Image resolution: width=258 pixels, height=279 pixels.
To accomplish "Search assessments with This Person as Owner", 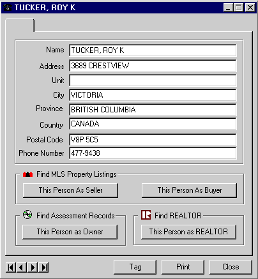I will (70, 232).
